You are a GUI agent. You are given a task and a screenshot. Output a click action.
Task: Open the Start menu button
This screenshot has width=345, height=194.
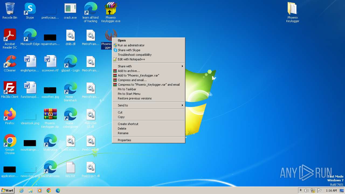tap(7, 190)
